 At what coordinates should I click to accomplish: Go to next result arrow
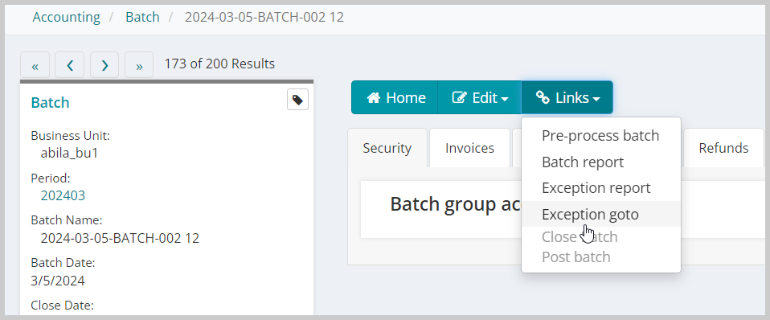(x=104, y=65)
